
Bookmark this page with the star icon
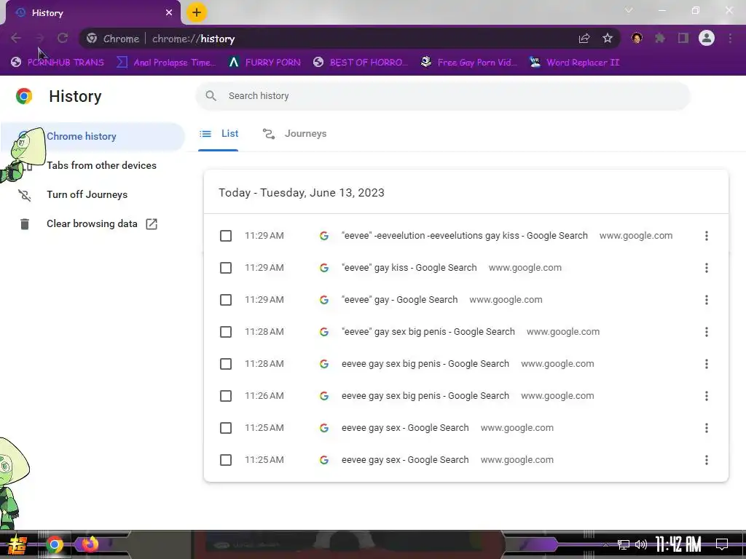point(608,39)
